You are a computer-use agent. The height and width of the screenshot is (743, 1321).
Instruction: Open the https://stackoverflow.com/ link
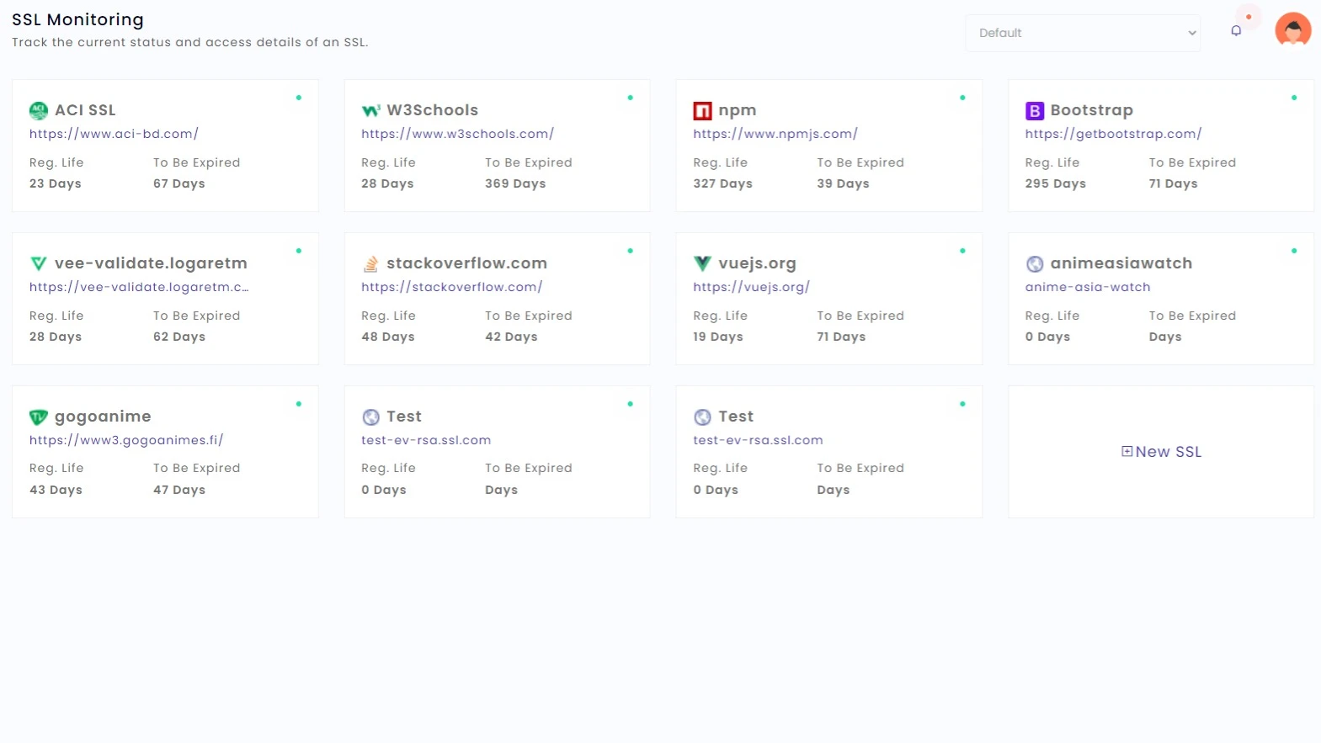pos(451,287)
